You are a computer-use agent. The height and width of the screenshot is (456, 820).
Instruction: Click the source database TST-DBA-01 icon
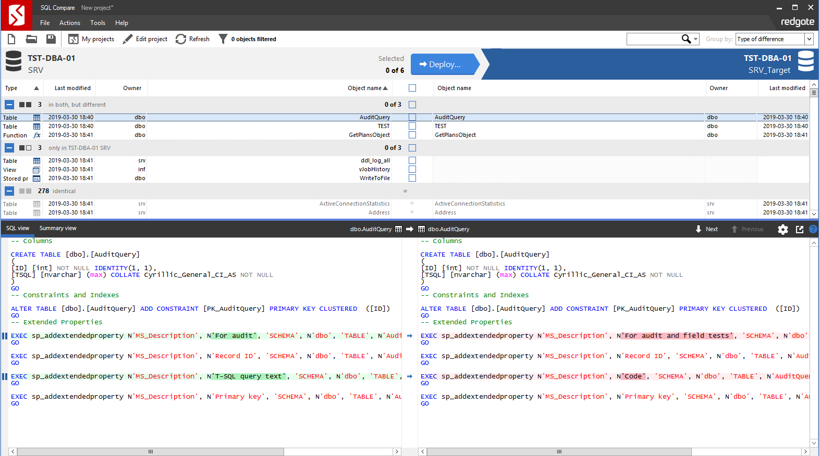[14, 61]
